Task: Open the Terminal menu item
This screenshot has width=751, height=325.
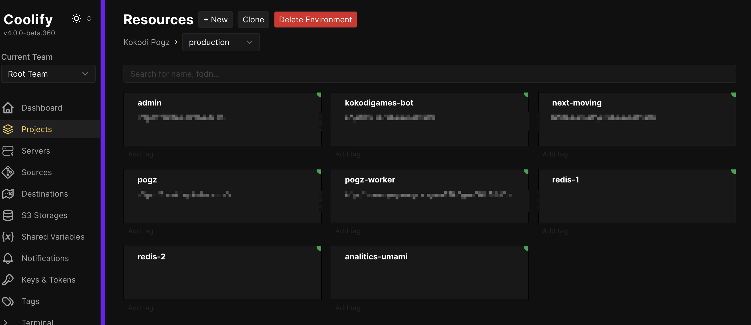Action: click(x=37, y=322)
